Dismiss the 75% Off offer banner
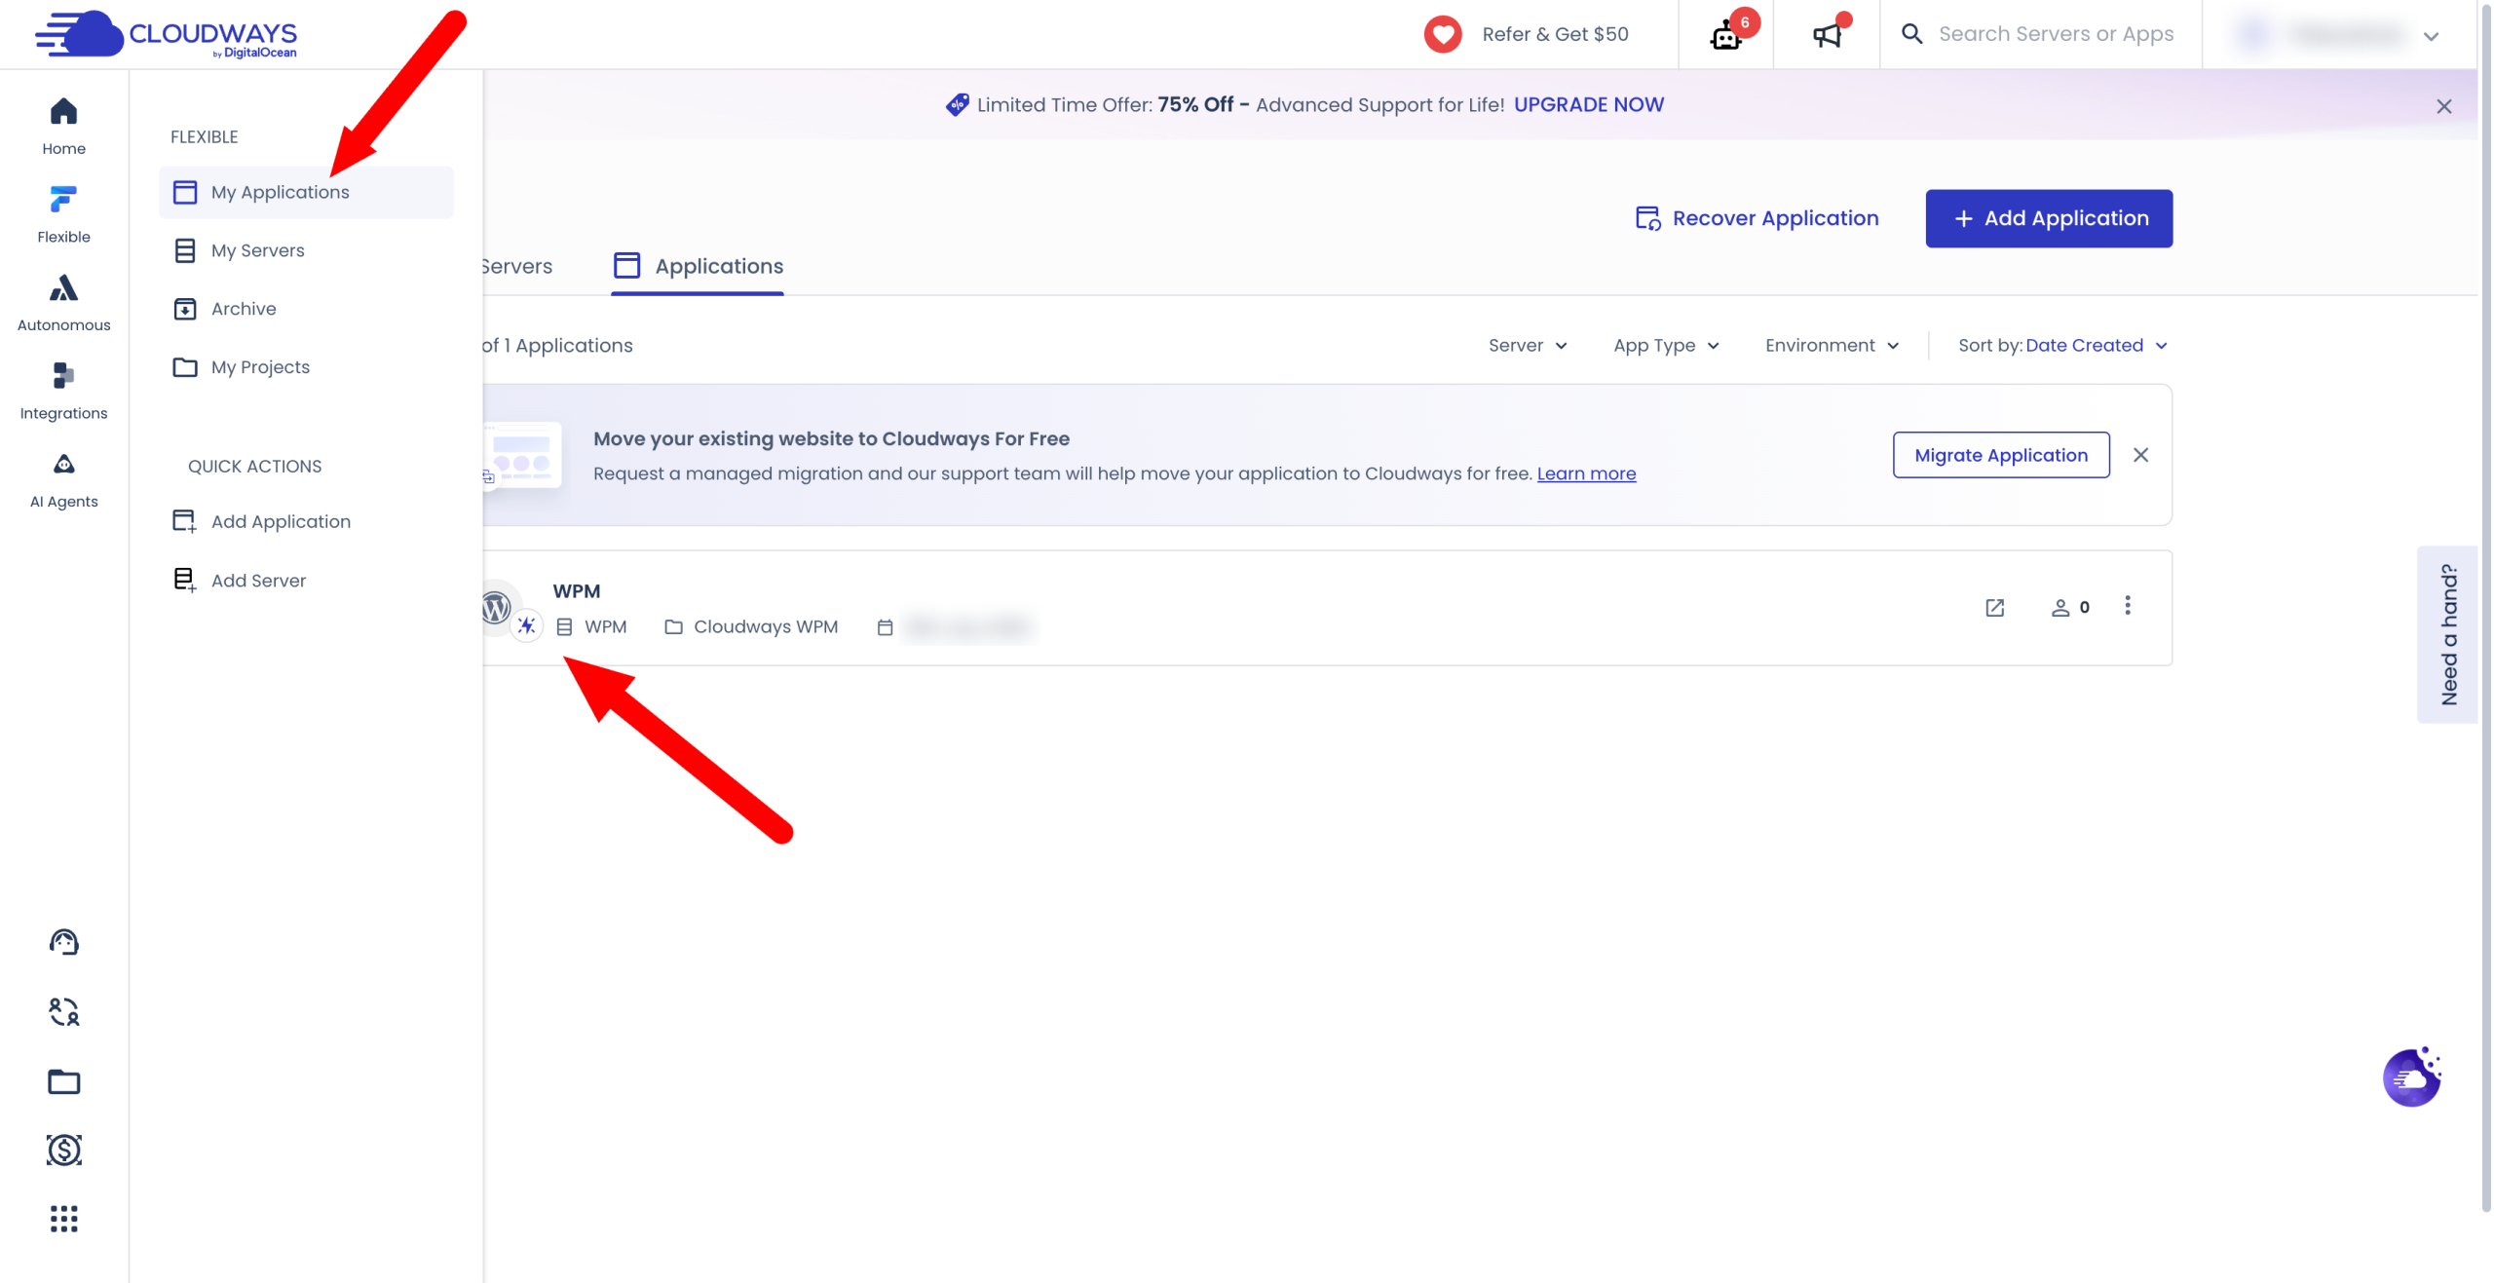 coord(2444,106)
